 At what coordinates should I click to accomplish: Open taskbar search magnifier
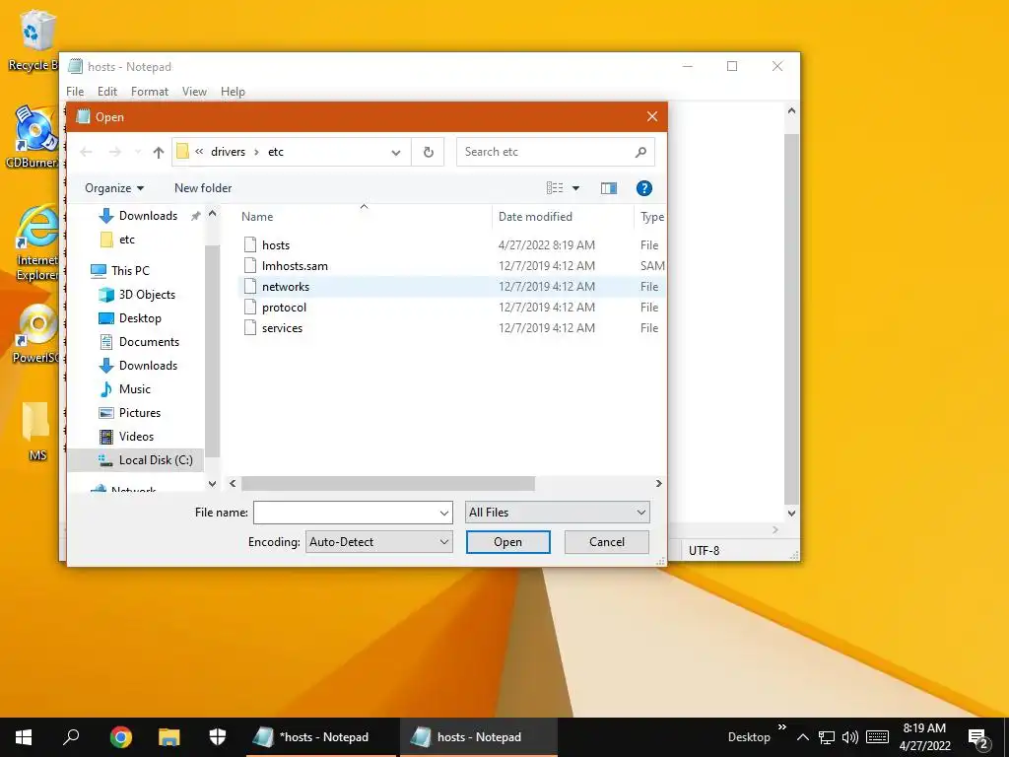point(71,736)
